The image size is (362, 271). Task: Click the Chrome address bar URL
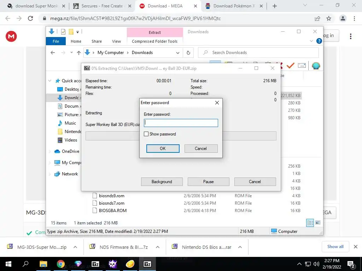click(135, 18)
